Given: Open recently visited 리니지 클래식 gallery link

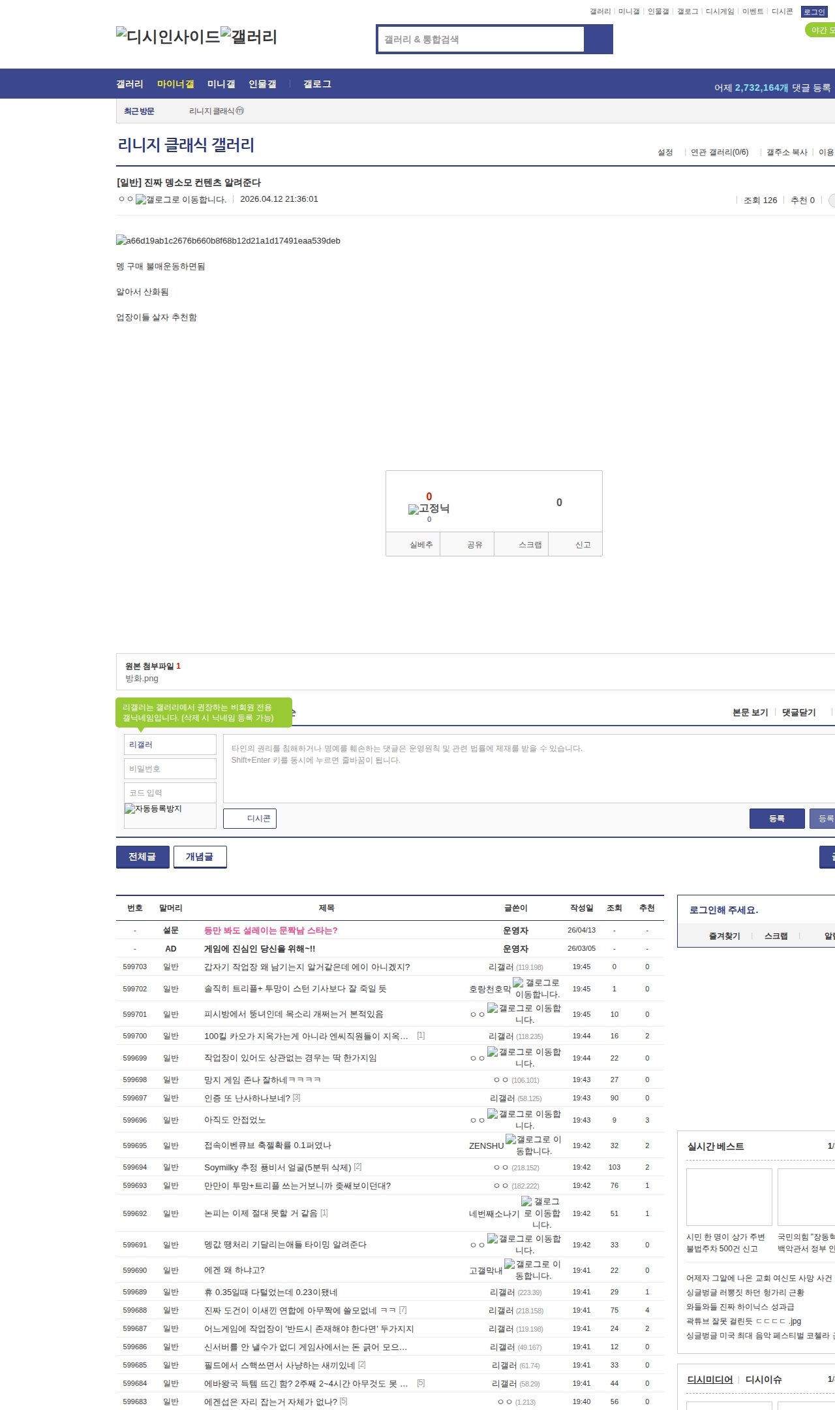Looking at the screenshot, I should (x=216, y=111).
